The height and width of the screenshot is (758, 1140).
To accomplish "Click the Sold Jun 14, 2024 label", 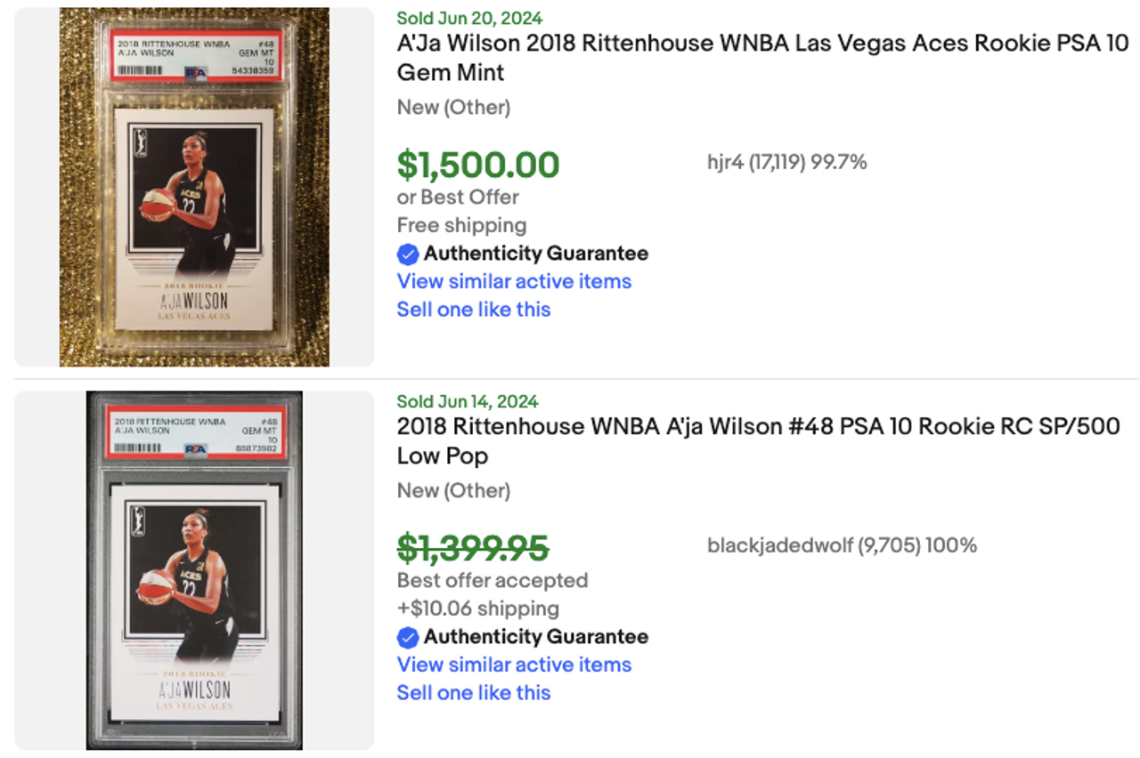I will pos(468,402).
